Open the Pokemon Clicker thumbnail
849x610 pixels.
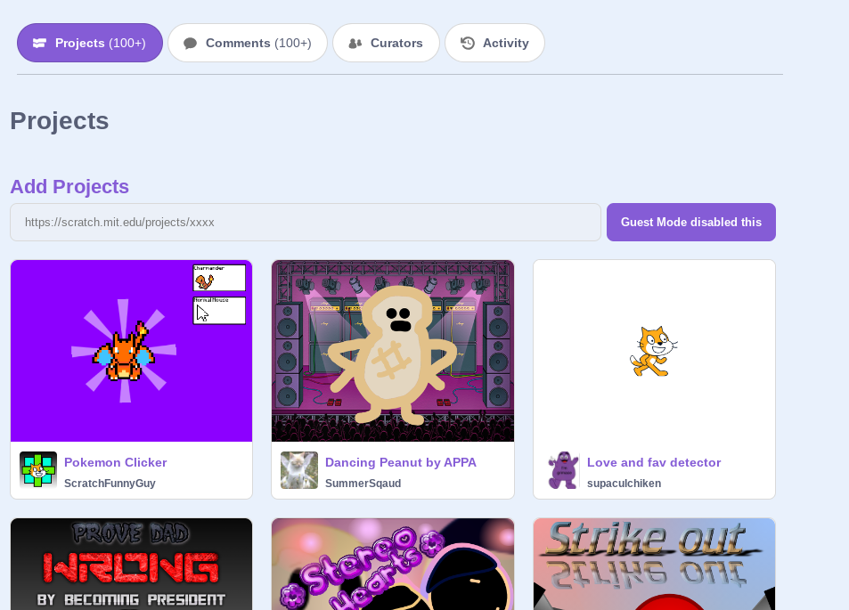click(x=131, y=351)
